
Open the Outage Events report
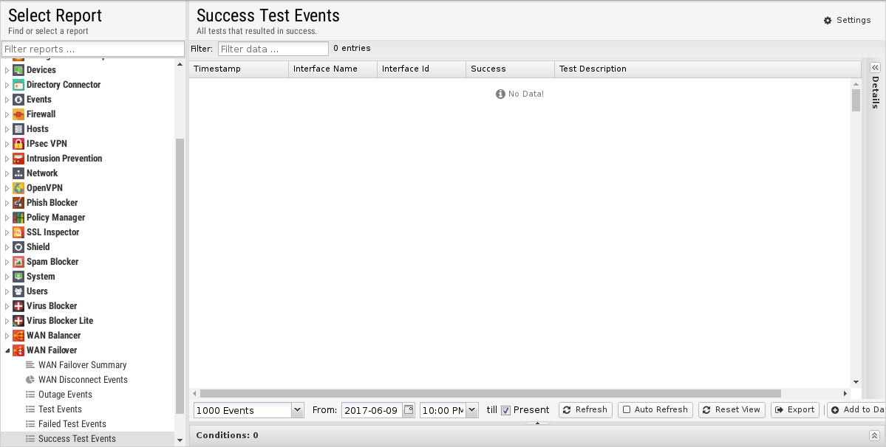65,395
